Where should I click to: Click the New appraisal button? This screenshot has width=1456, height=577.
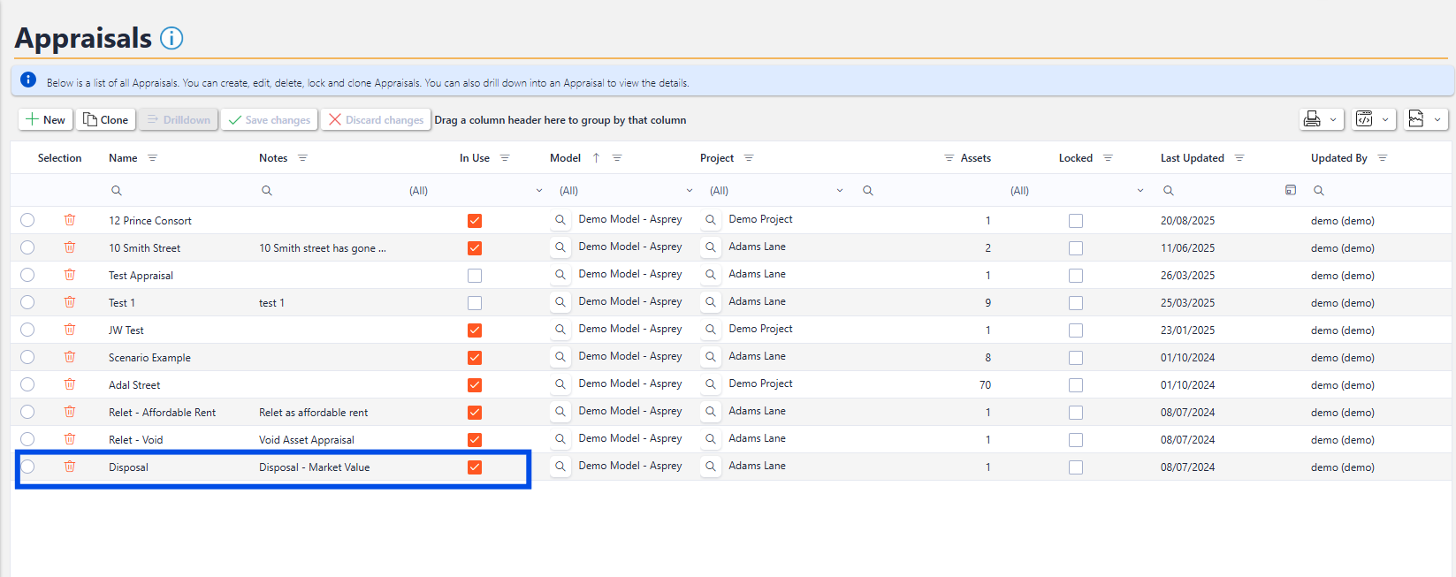pyautogui.click(x=45, y=119)
